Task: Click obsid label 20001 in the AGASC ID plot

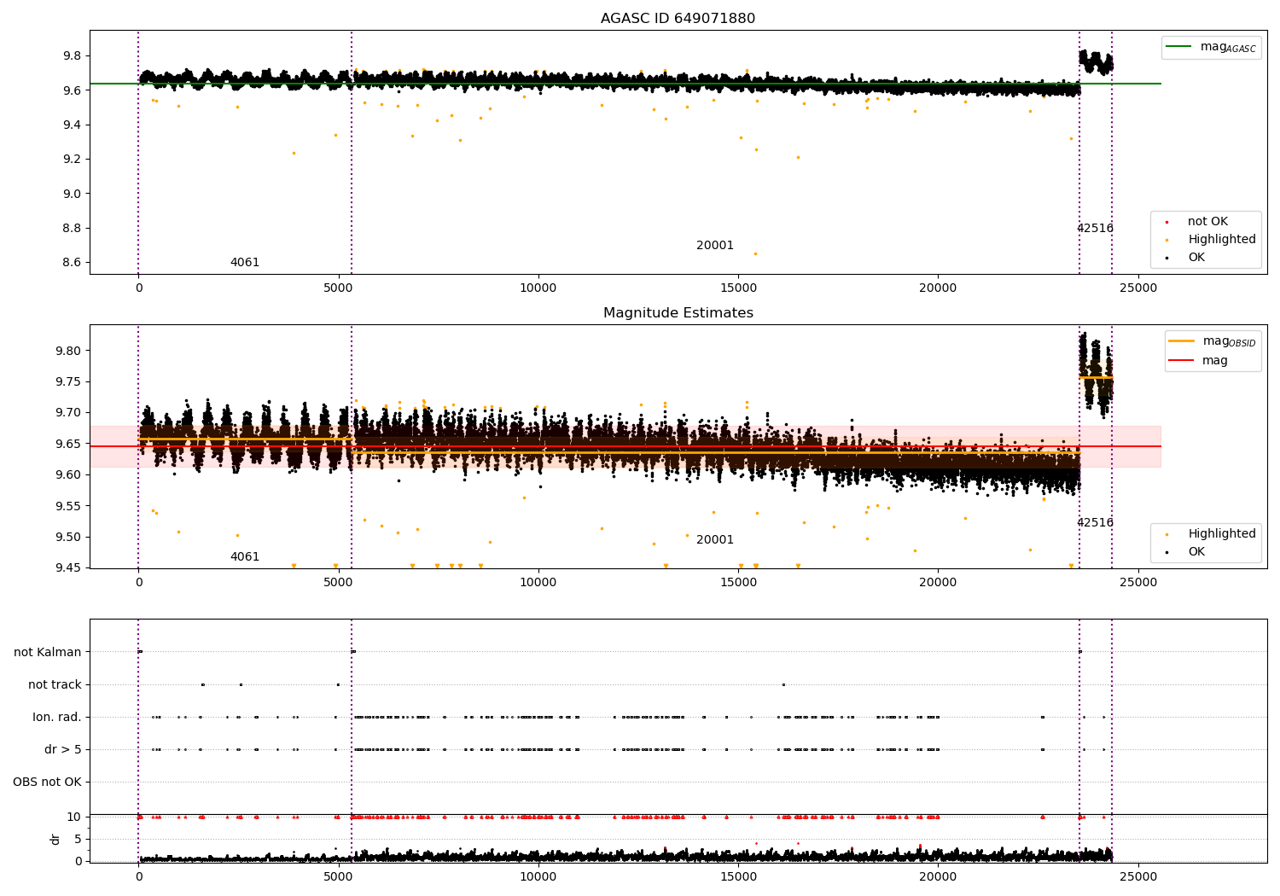Action: pos(715,246)
